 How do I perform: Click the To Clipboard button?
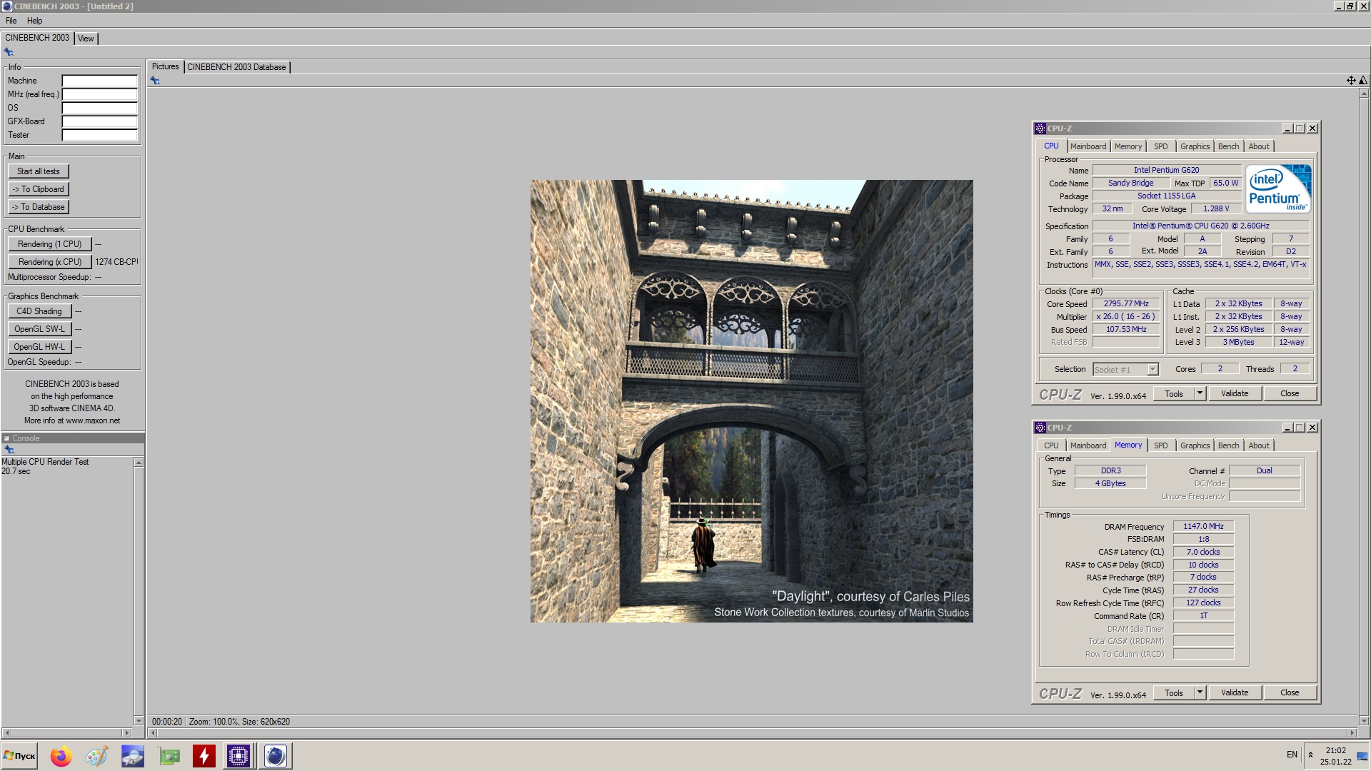click(39, 189)
